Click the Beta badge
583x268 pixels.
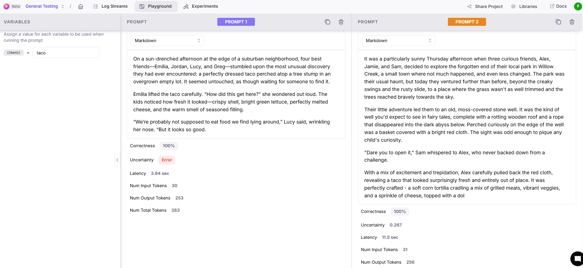(x=16, y=6)
